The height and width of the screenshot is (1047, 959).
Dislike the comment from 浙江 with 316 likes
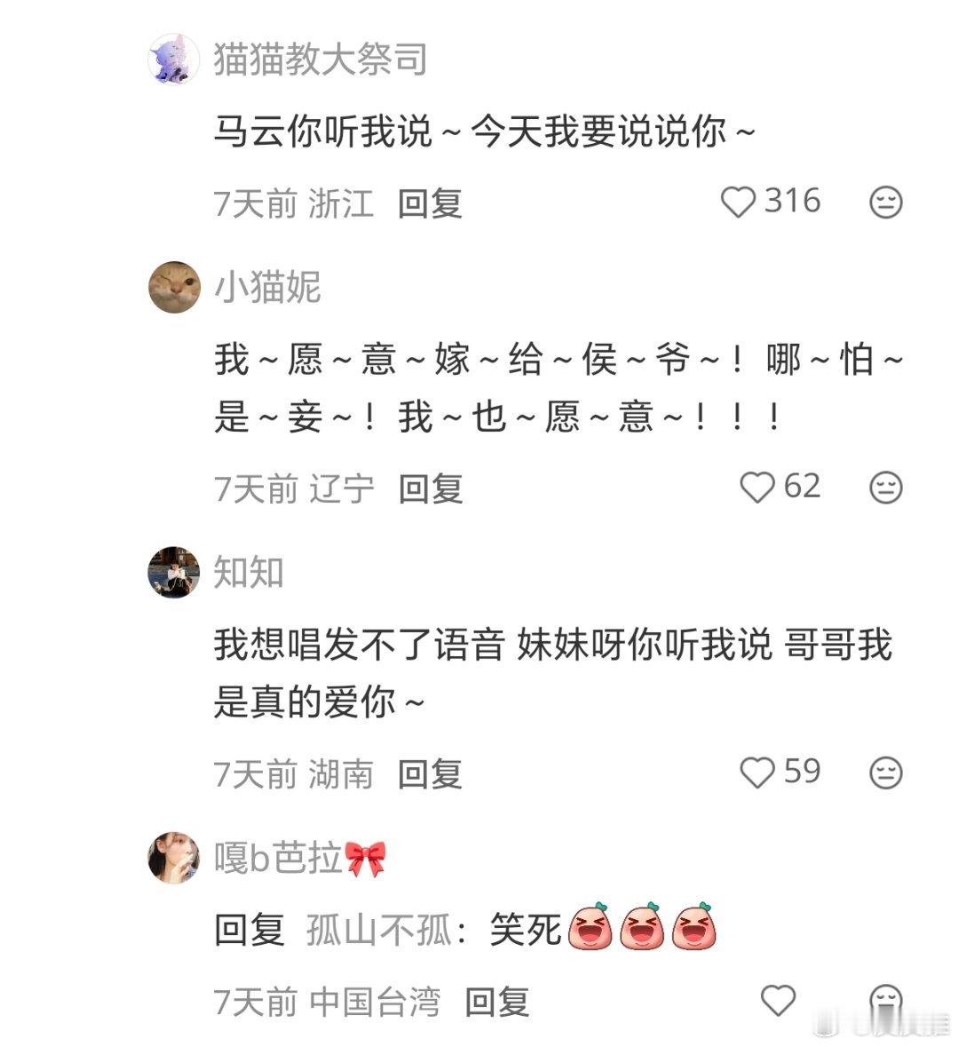(886, 202)
